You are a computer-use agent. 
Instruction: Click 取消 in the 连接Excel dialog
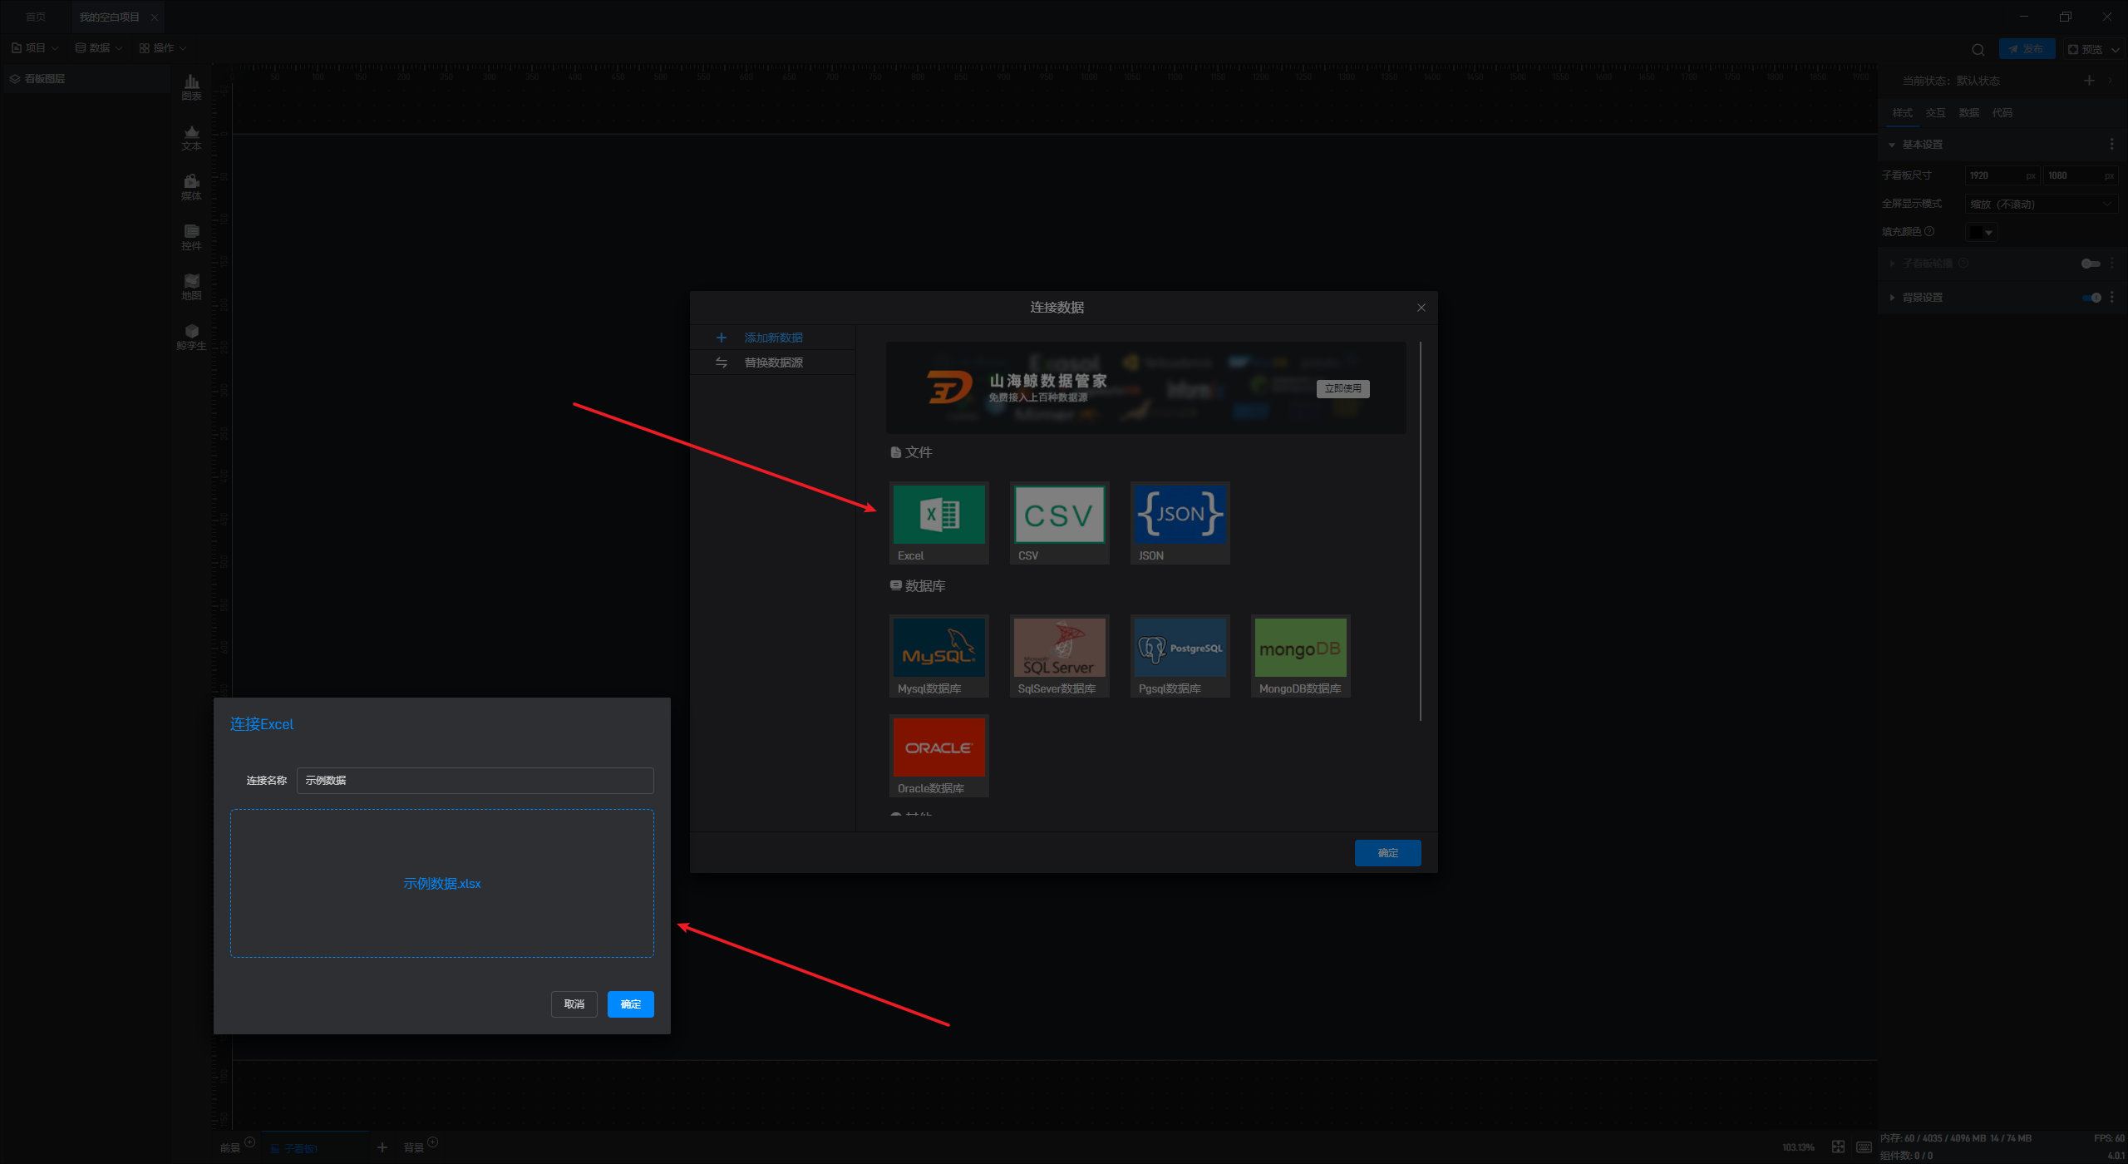click(574, 1004)
